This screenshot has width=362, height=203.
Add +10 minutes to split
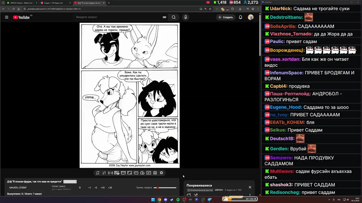coord(102,188)
